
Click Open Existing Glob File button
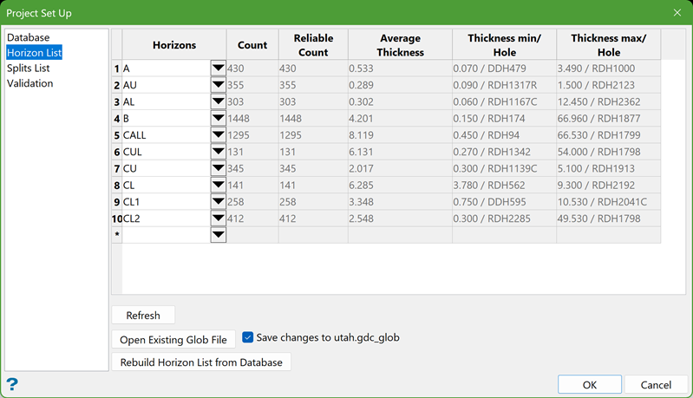click(x=173, y=340)
